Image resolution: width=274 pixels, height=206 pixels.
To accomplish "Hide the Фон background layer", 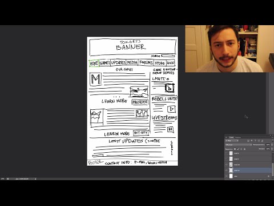I will [227, 176].
